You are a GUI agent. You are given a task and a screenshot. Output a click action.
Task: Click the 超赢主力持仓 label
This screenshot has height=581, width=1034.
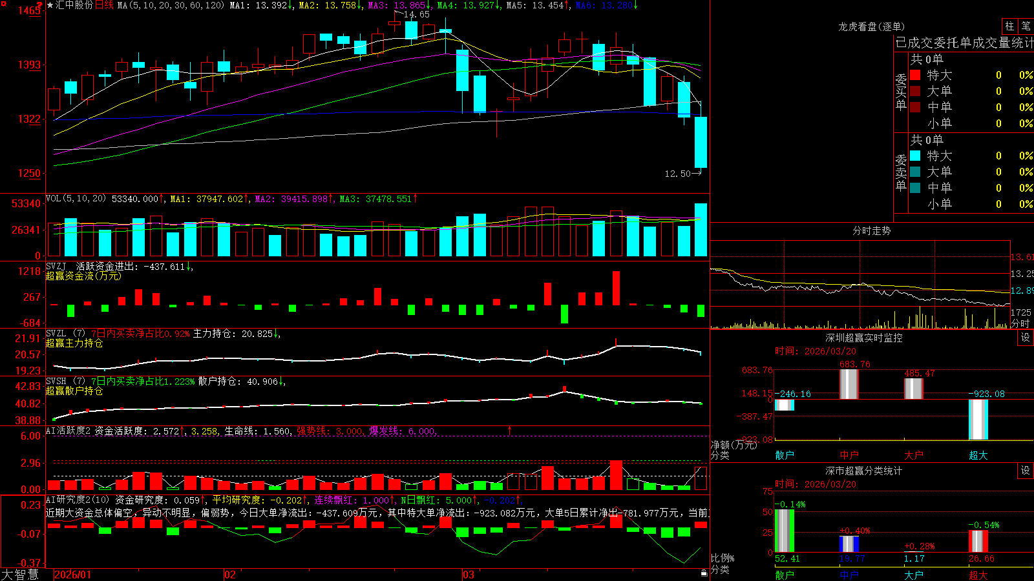click(74, 343)
